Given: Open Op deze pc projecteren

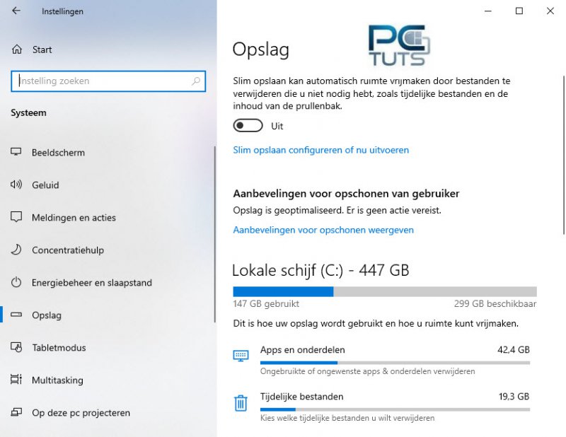Looking at the screenshot, I should pyautogui.click(x=81, y=413).
